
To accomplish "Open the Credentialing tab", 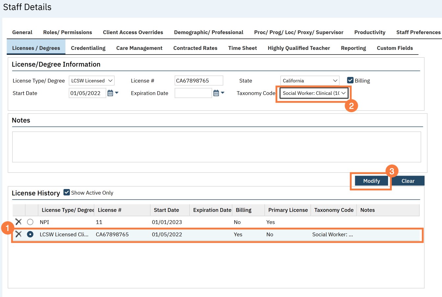I will tap(88, 48).
